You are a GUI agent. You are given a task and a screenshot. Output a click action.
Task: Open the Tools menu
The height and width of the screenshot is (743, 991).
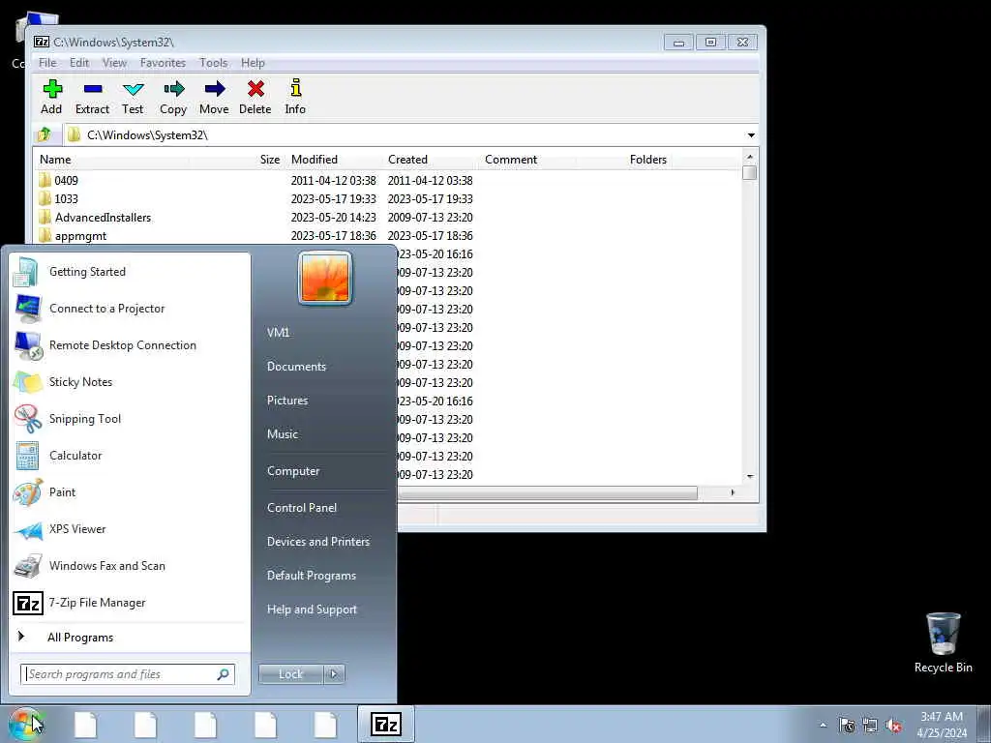214,63
